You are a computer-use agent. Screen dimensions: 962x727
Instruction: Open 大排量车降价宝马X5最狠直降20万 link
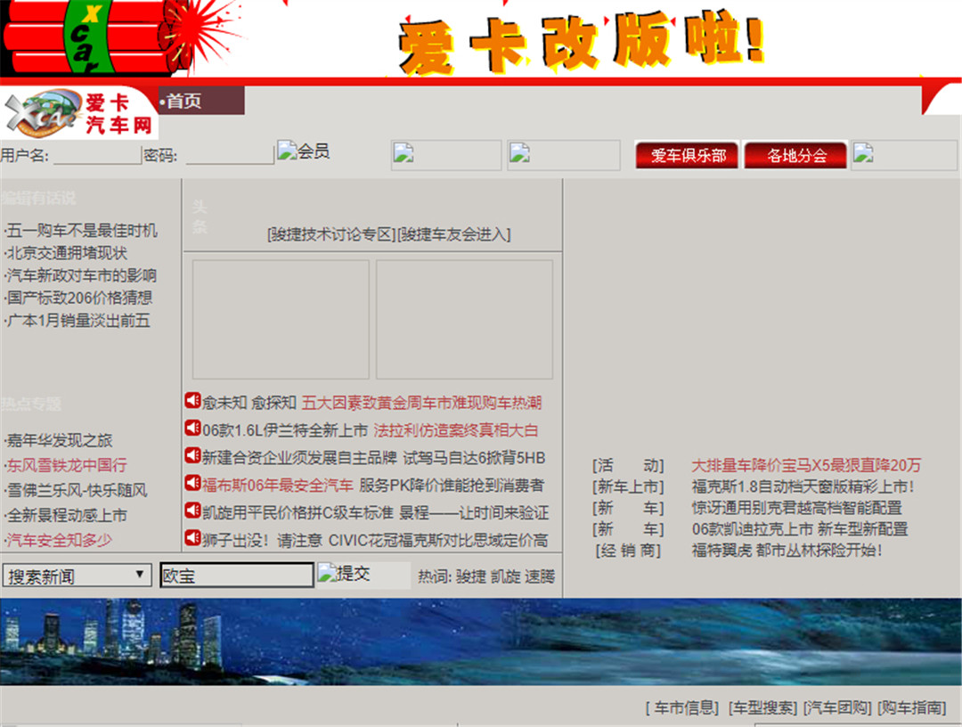(806, 465)
